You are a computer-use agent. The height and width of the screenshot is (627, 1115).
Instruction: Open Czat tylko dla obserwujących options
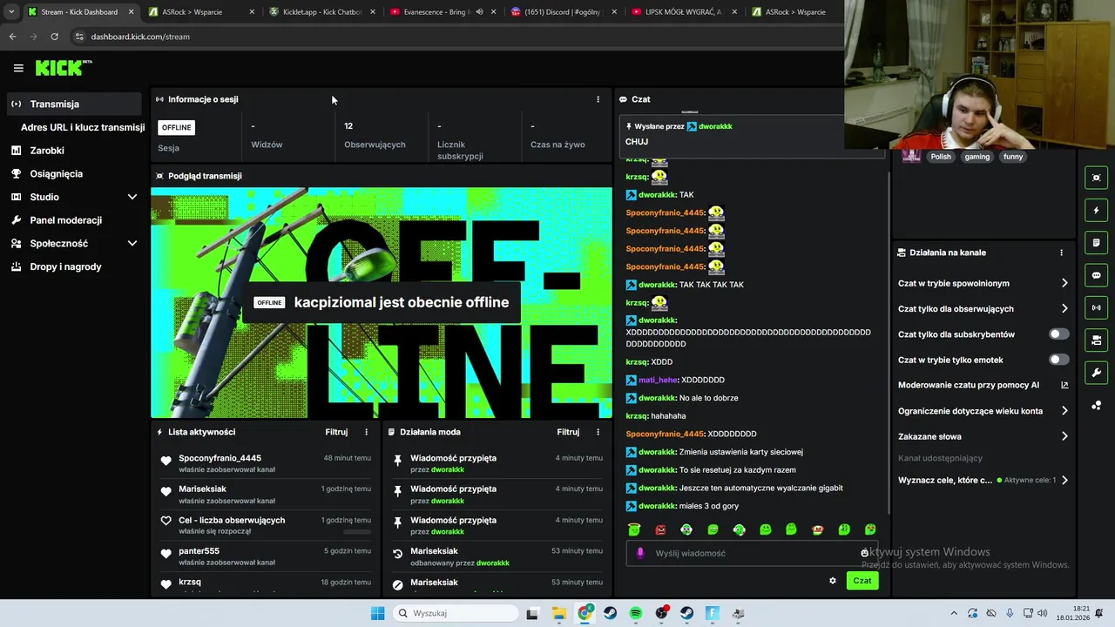(x=983, y=309)
